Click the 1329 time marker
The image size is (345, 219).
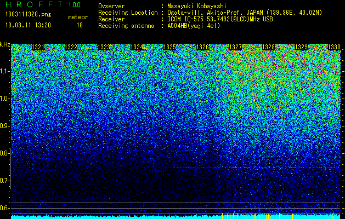click(302, 47)
